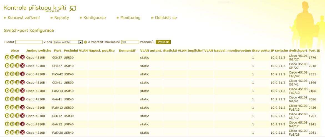Click the D icon for port Fa5/13
Viewport: 325px width, 137px height.
point(7,91)
